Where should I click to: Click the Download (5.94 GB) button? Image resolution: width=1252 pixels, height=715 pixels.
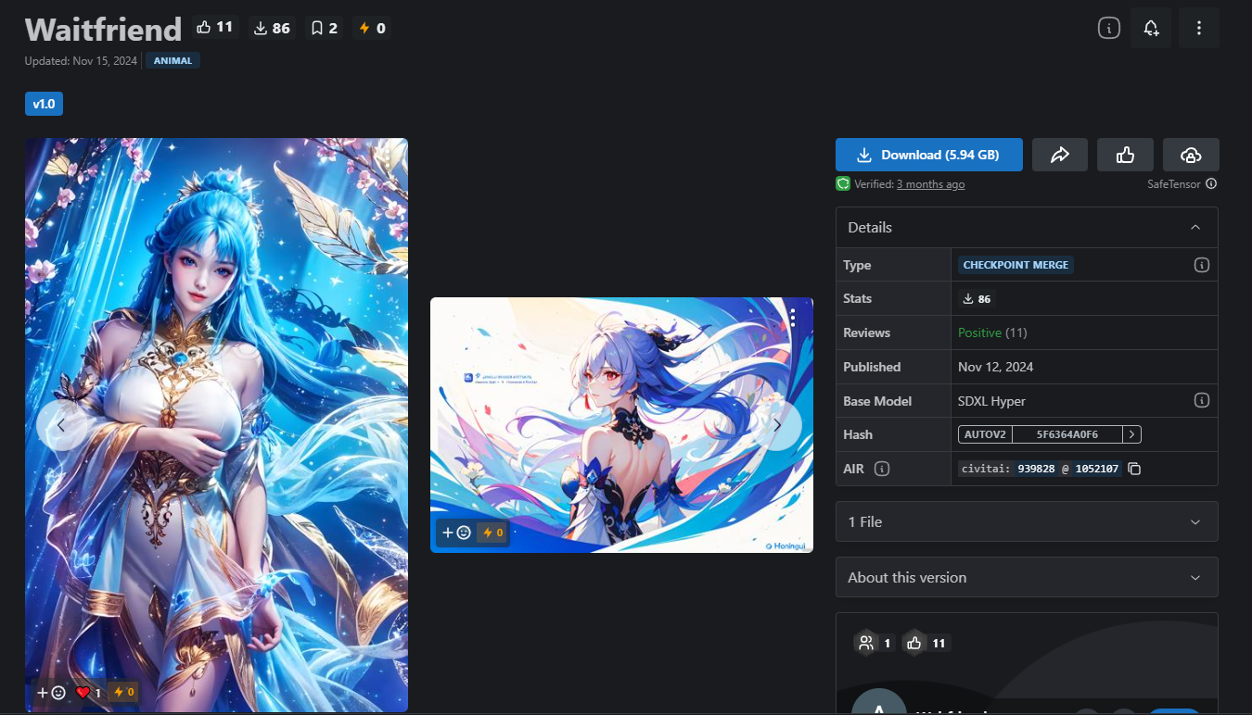[929, 155]
